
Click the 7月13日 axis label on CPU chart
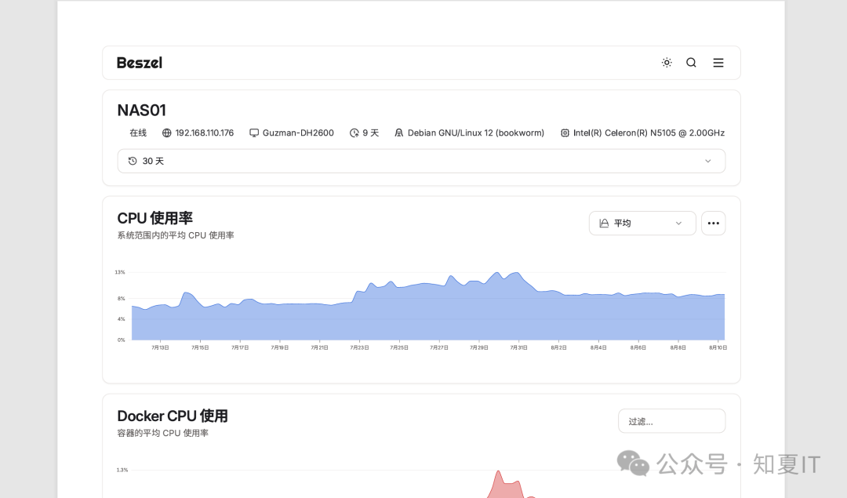click(160, 348)
